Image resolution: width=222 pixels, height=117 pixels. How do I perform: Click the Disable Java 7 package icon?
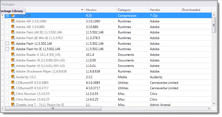coord(13,105)
